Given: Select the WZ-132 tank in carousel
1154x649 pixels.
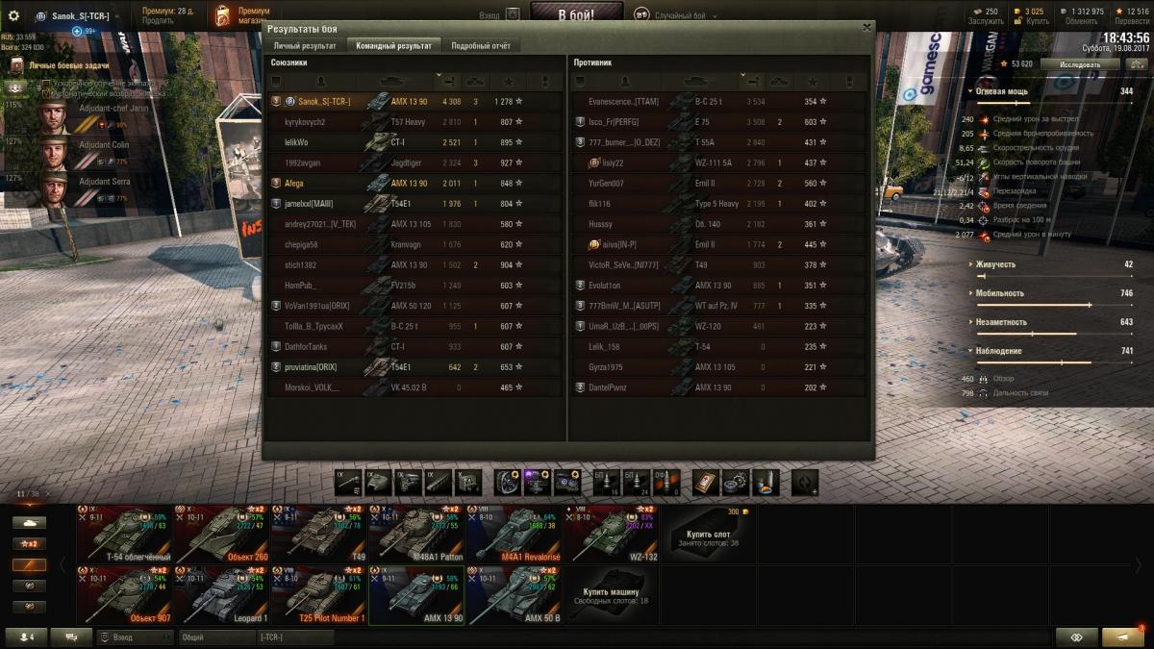Looking at the screenshot, I should click(611, 534).
